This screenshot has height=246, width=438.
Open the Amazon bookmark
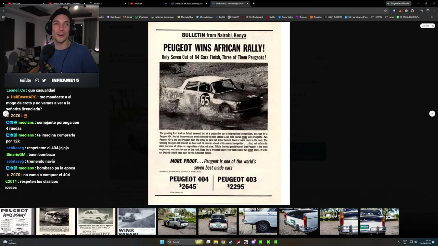point(316,17)
